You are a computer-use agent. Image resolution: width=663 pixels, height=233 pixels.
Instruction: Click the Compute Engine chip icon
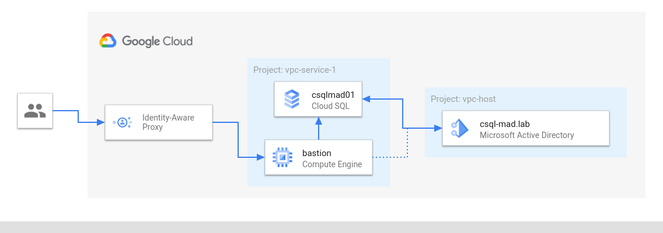(282, 157)
